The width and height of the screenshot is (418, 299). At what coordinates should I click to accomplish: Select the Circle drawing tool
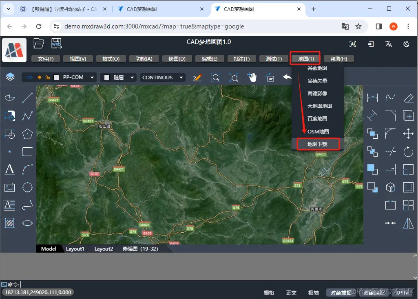tap(27, 187)
